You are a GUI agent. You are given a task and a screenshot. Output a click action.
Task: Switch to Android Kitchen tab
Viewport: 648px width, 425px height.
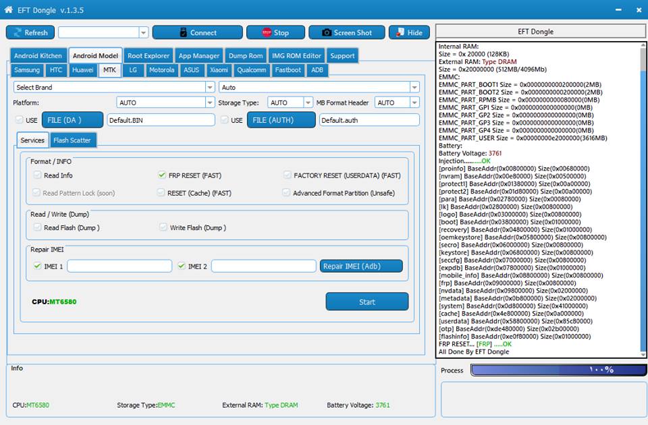point(38,56)
